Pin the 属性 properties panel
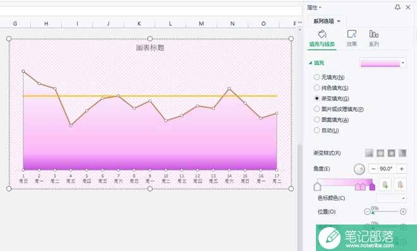This screenshot has height=251, width=417. [397, 8]
